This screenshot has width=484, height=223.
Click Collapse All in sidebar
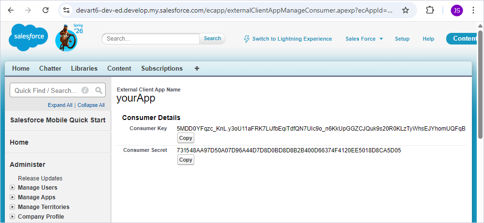tap(91, 105)
